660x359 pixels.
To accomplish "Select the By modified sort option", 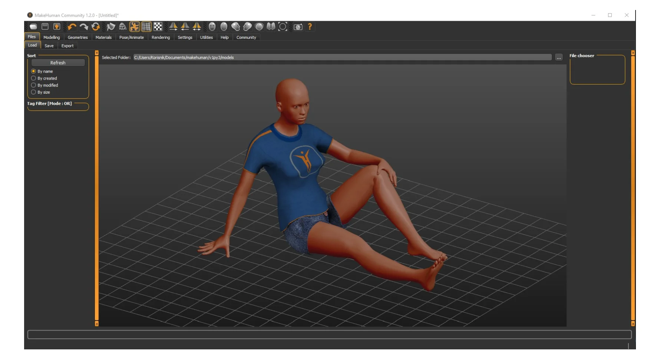I will [x=34, y=85].
